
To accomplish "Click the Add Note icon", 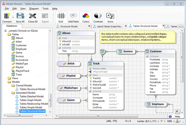I will (73, 16).
